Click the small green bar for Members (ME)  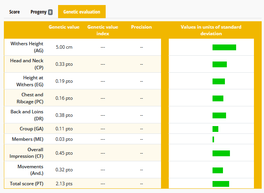point(213,139)
